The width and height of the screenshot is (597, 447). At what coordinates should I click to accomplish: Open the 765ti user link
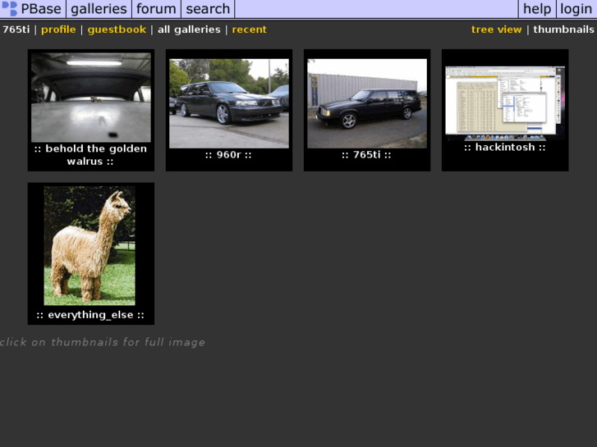(x=16, y=30)
